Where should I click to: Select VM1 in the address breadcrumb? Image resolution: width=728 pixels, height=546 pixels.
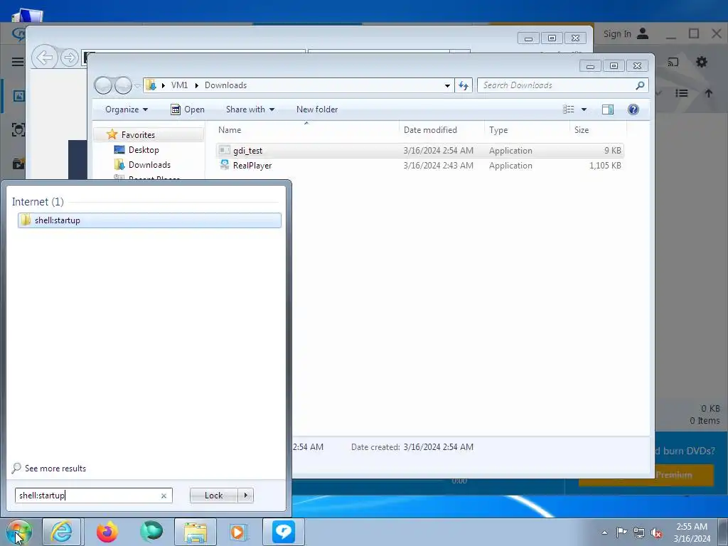[179, 85]
